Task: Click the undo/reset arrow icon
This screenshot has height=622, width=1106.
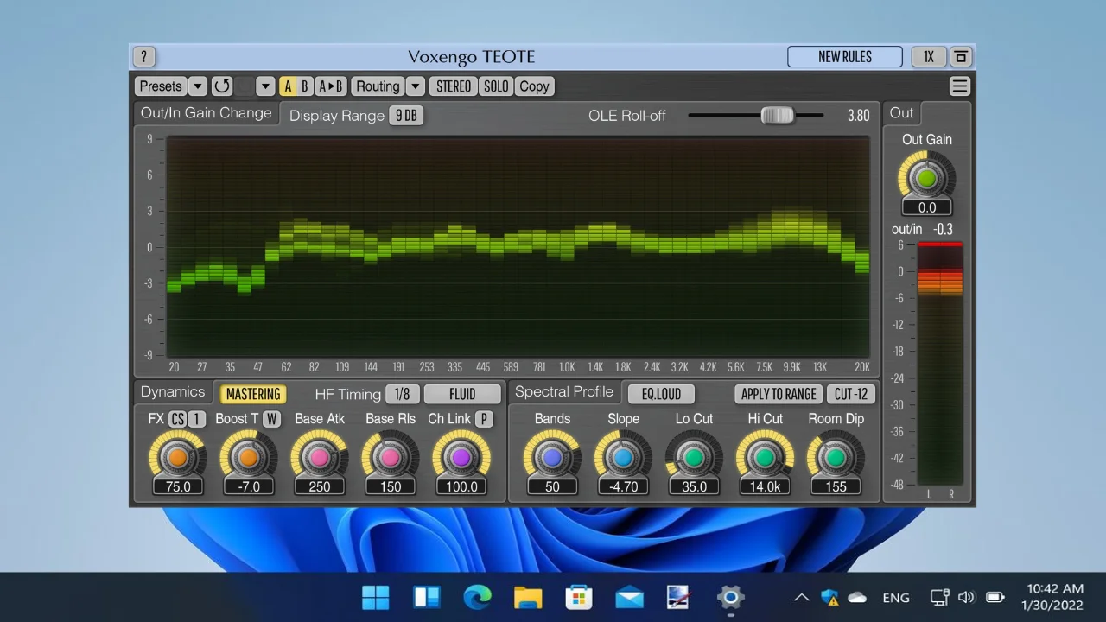Action: click(222, 86)
